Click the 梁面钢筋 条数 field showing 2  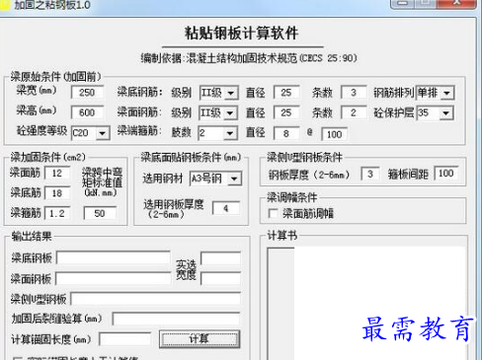pyautogui.click(x=354, y=112)
